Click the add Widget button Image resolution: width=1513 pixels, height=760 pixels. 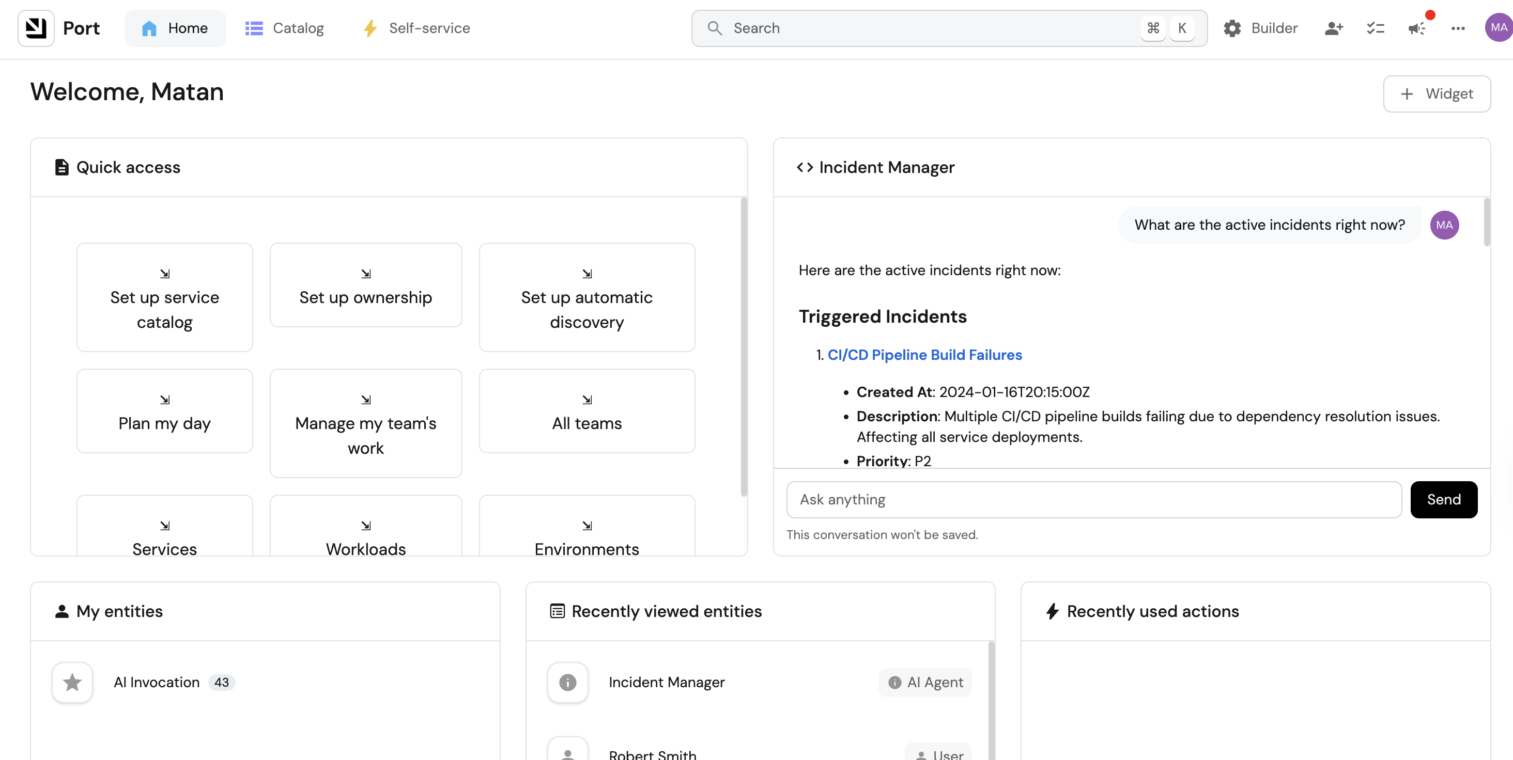[1437, 94]
